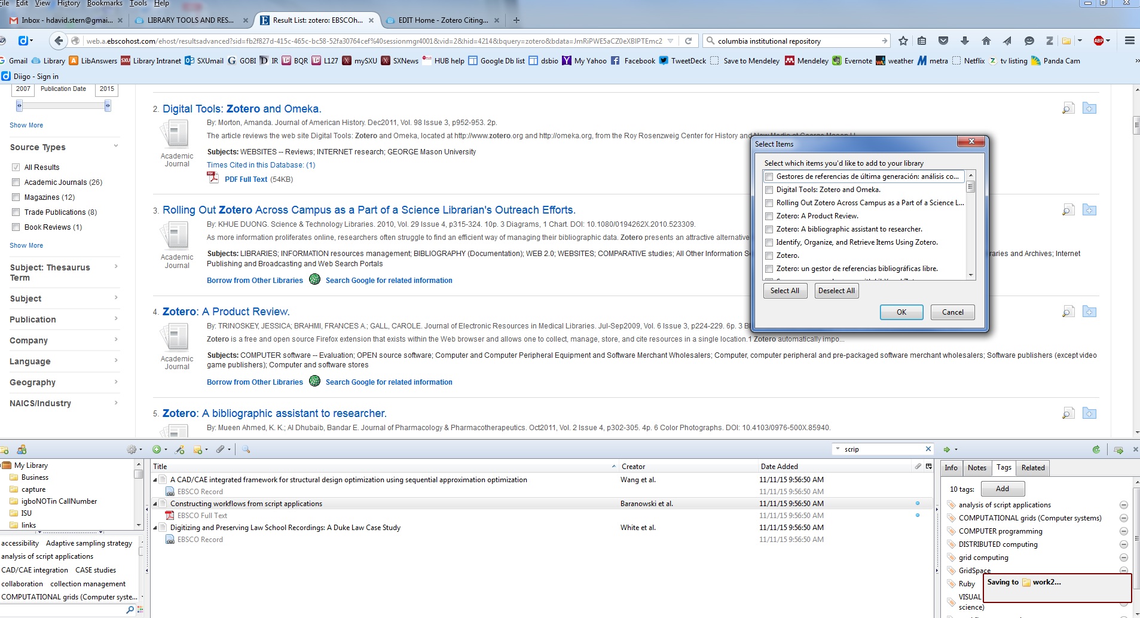
Task: Expand Subject: Thesaurus Term facet
Action: click(x=116, y=267)
